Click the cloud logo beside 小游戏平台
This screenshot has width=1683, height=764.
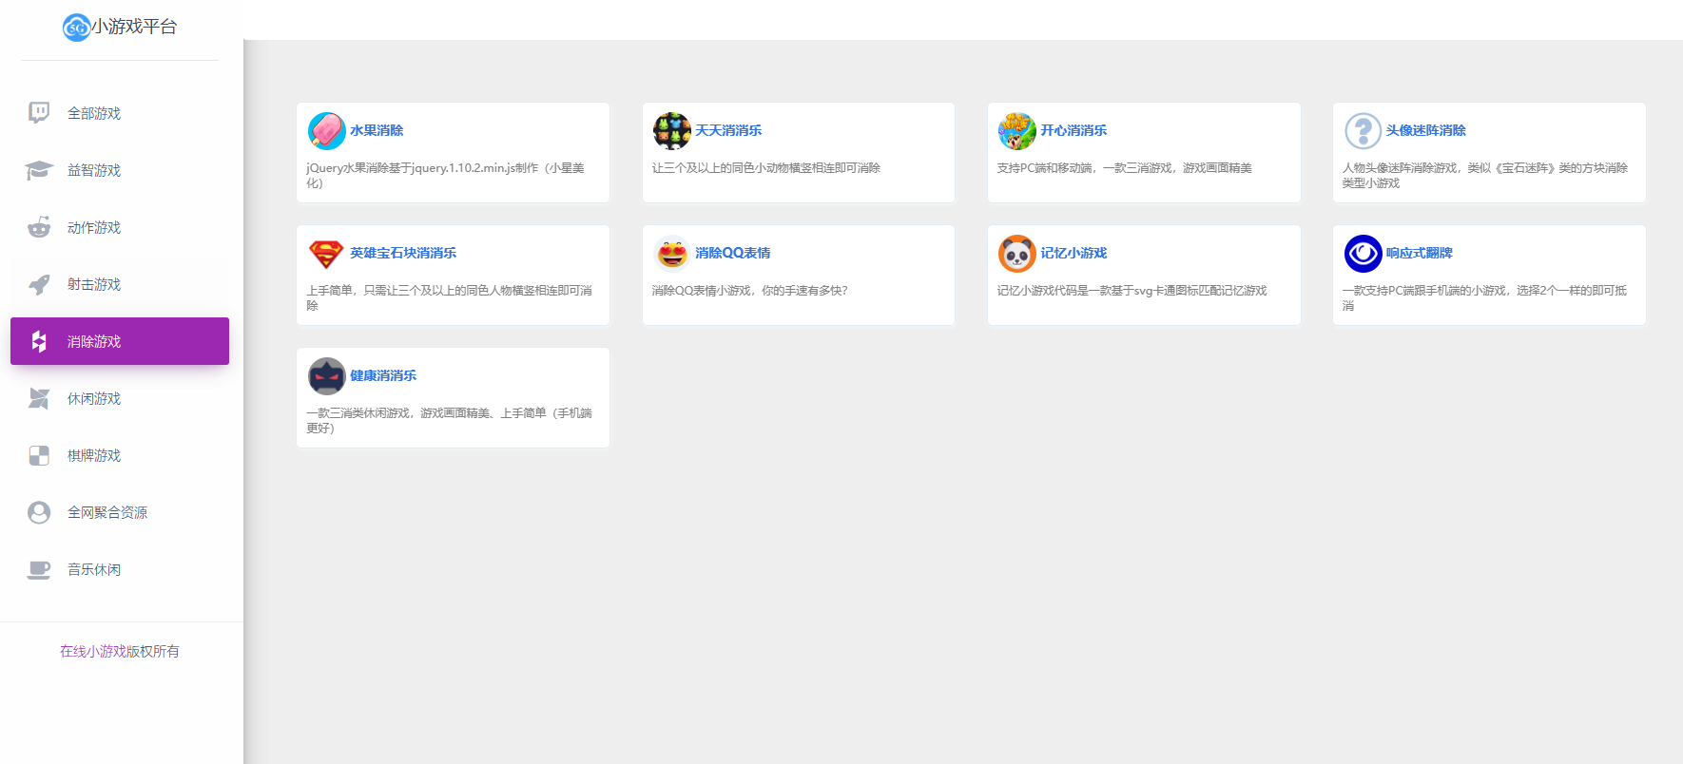point(76,28)
